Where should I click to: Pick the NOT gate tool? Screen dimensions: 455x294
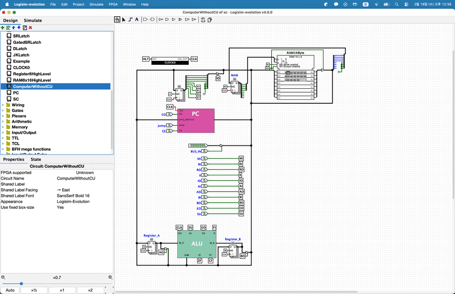(x=161, y=20)
